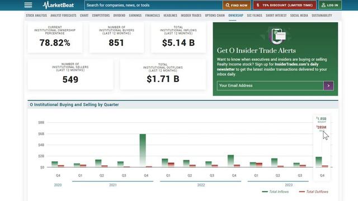Click the 2022 year axis label
The height and width of the screenshot is (201, 358).
[x=201, y=185]
